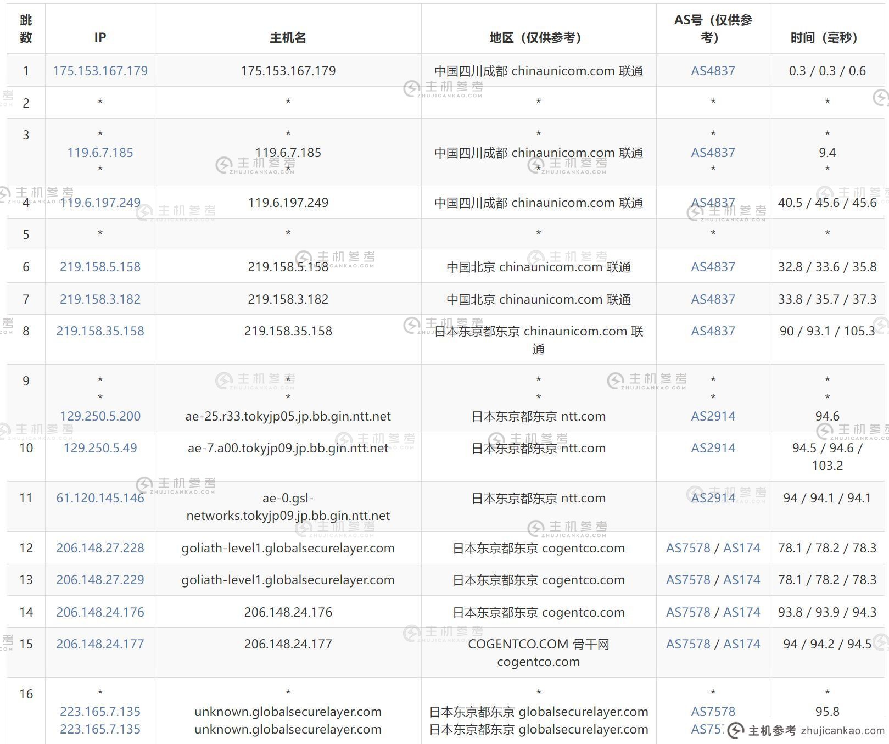Click the time value "94 / 94.1 / 94.1"
Image resolution: width=889 pixels, height=744 pixels.
click(x=827, y=498)
